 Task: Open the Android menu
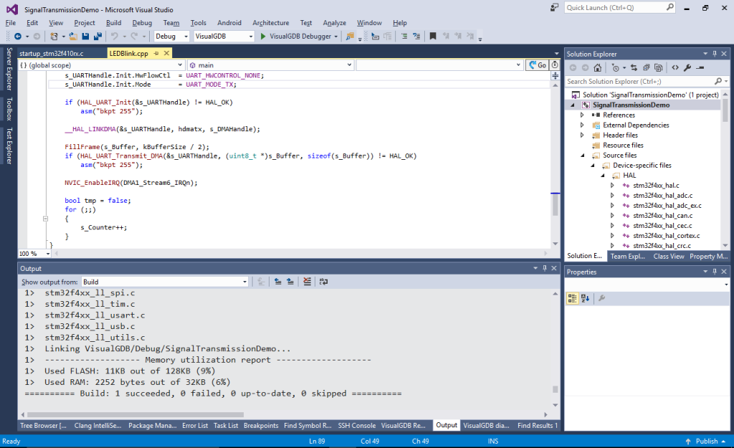click(229, 22)
